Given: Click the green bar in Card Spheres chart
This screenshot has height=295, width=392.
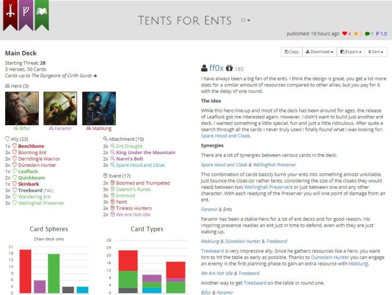Looking at the screenshot, I should click(x=54, y=274).
